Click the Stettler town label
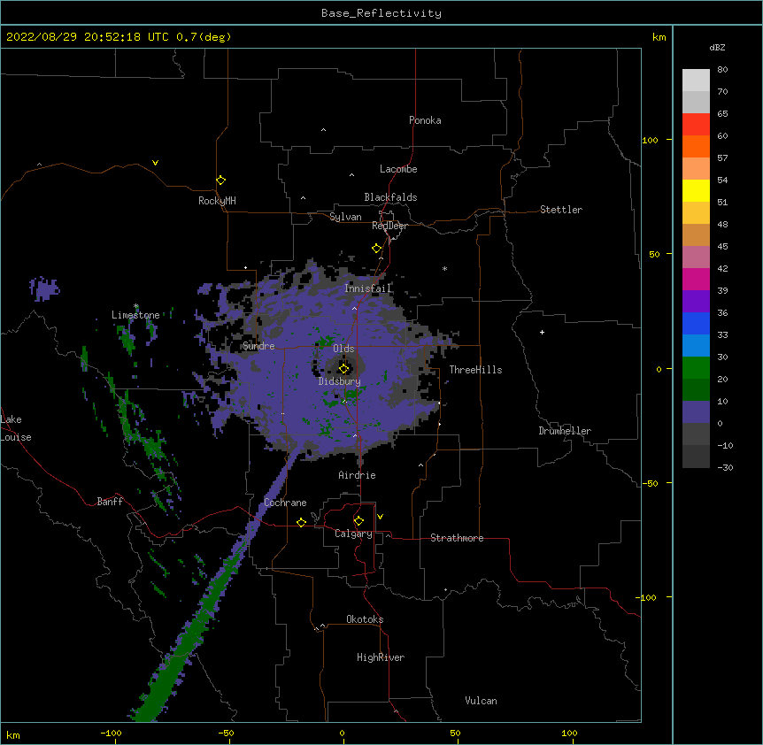The image size is (763, 745). tap(561, 210)
